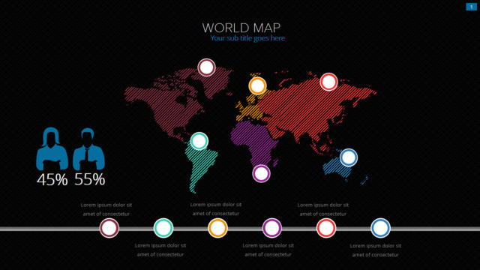Select the maroon map pin above North America
Screen dimensions: 480x270
click(x=207, y=67)
